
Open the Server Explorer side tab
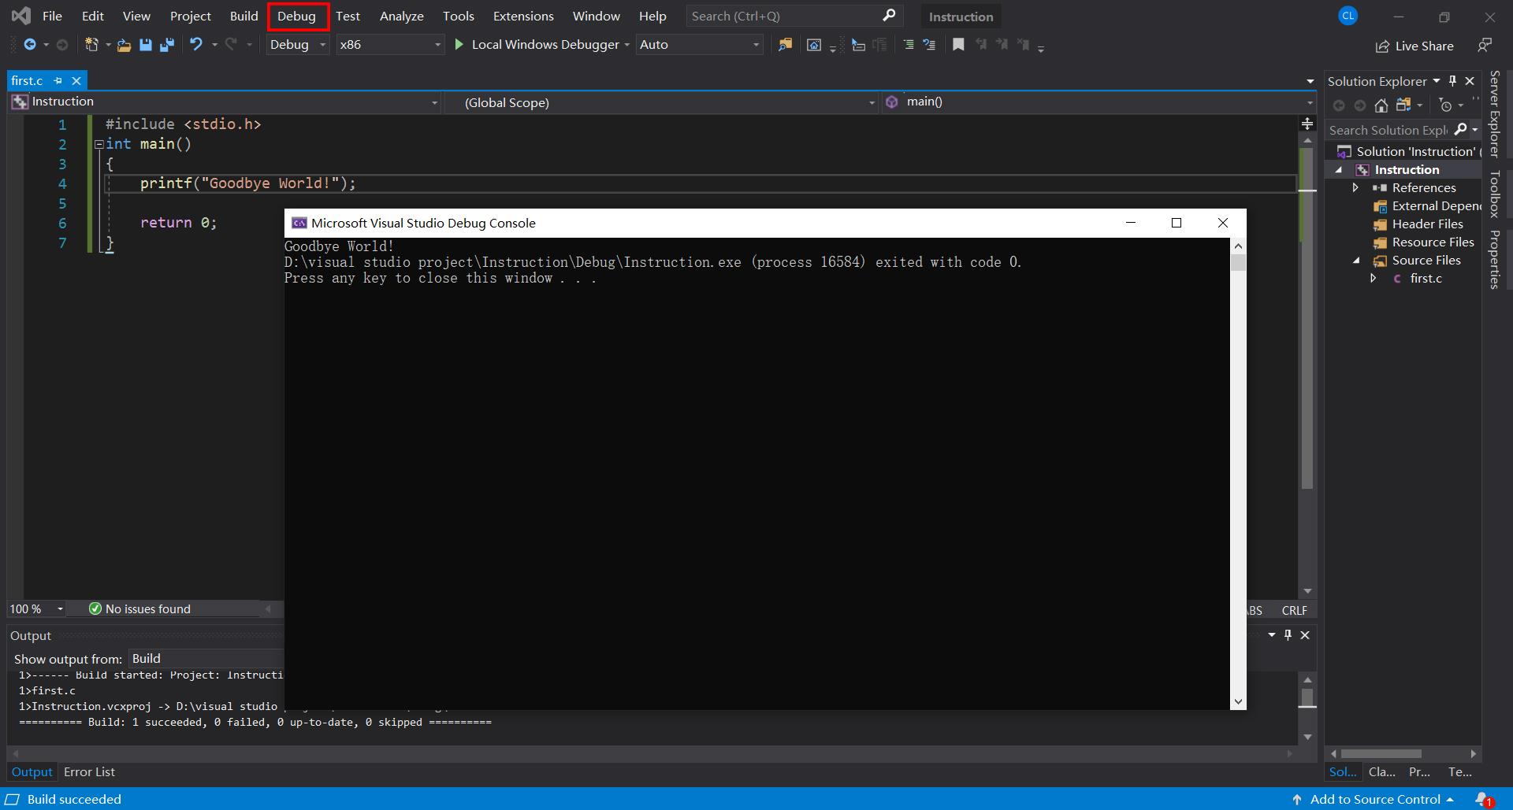point(1494,114)
